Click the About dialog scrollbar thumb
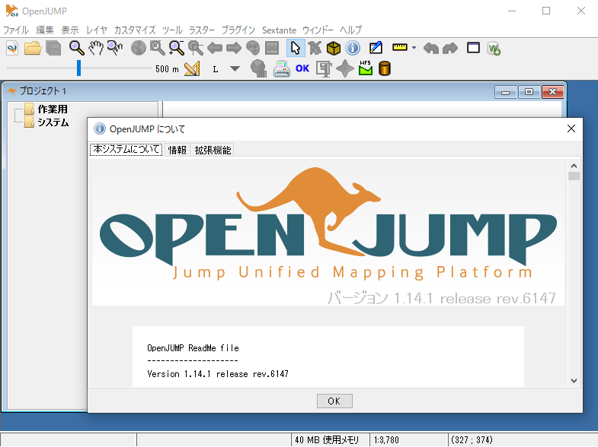Viewport: 598px width, 447px height. 574,176
